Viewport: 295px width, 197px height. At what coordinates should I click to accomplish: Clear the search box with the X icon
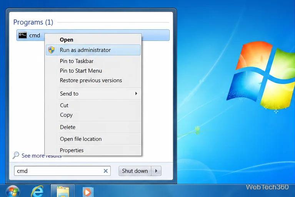[105, 171]
